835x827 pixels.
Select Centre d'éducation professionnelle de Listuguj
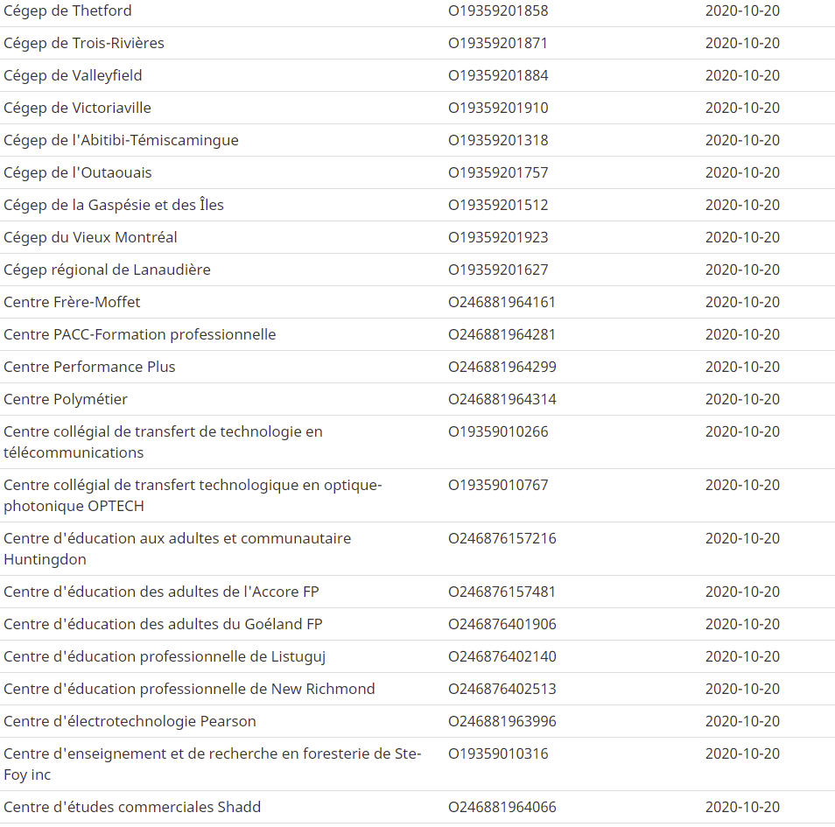pos(165,657)
